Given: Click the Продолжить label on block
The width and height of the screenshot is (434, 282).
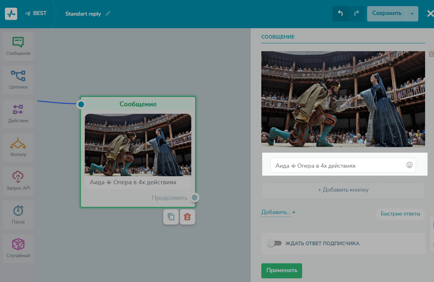Looking at the screenshot, I should (170, 198).
